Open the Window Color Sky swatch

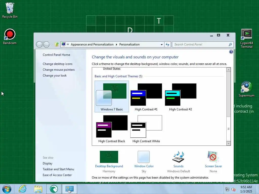[144, 157]
